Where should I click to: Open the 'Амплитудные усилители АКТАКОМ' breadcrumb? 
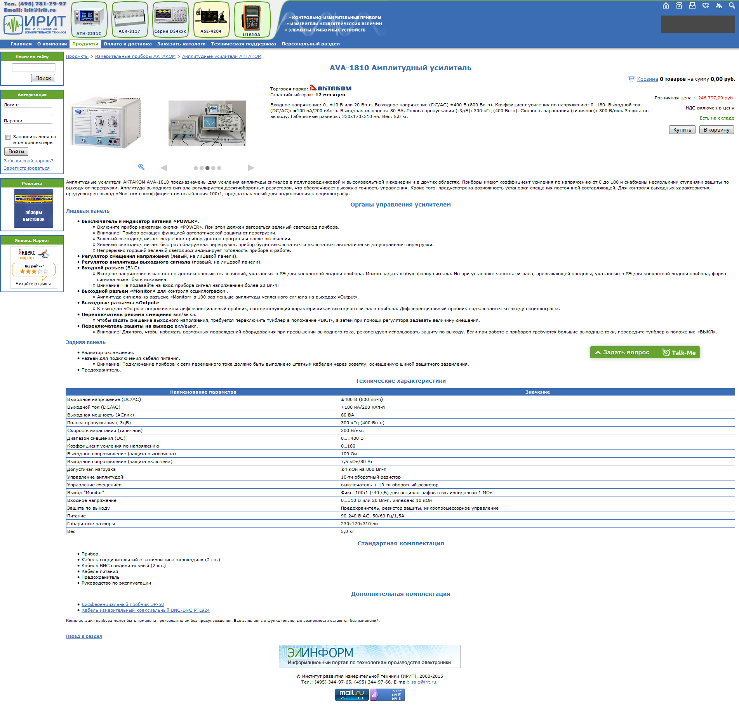coord(222,56)
